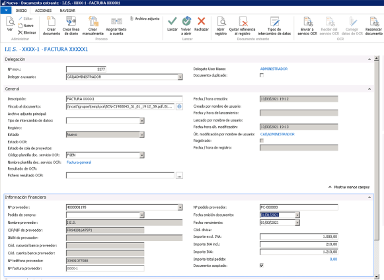Click Quitar referencia al registro icon
This screenshot has width=384, height=280.
point(243,22)
